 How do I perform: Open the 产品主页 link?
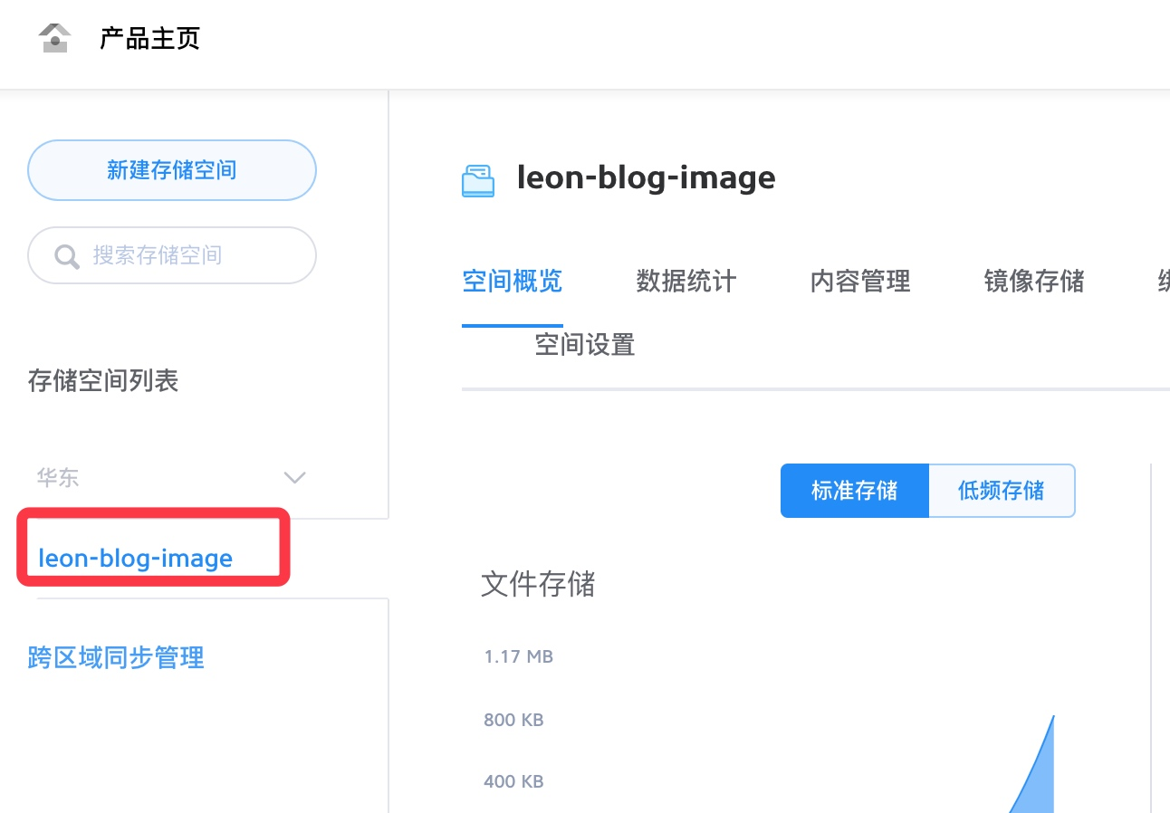pos(149,39)
